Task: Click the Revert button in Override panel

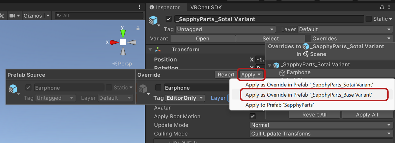Action: (x=226, y=75)
